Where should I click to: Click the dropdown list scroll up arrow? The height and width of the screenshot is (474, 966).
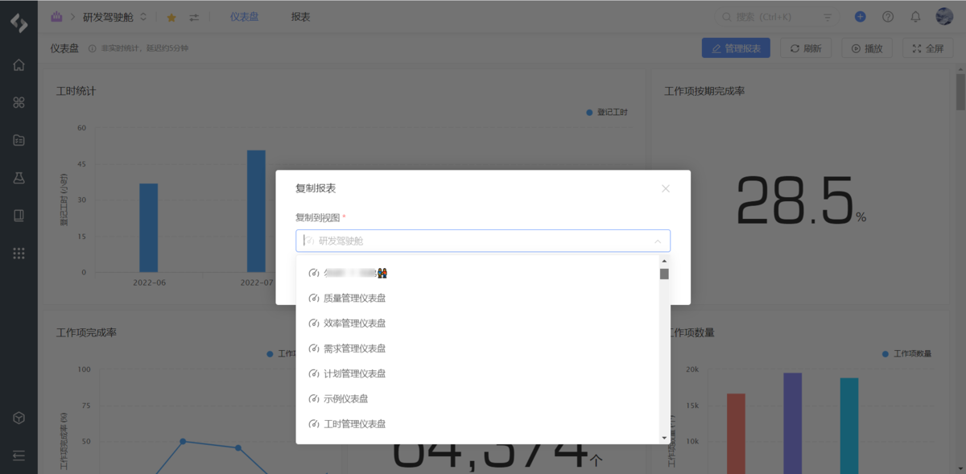(664, 261)
